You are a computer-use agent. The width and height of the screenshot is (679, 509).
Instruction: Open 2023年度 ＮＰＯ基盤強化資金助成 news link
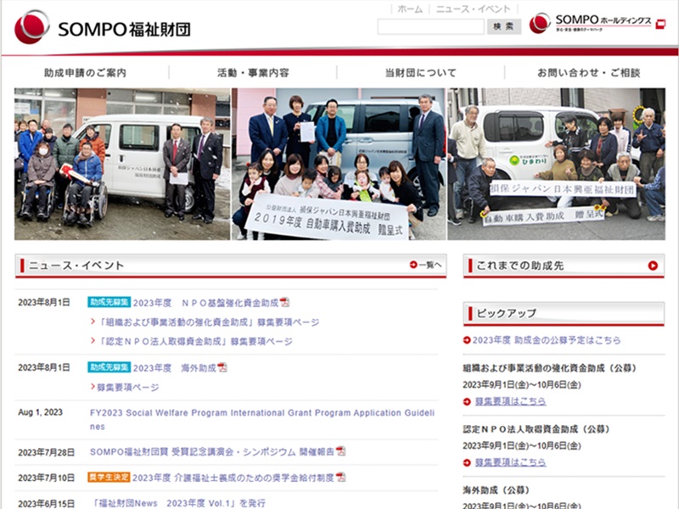[205, 303]
